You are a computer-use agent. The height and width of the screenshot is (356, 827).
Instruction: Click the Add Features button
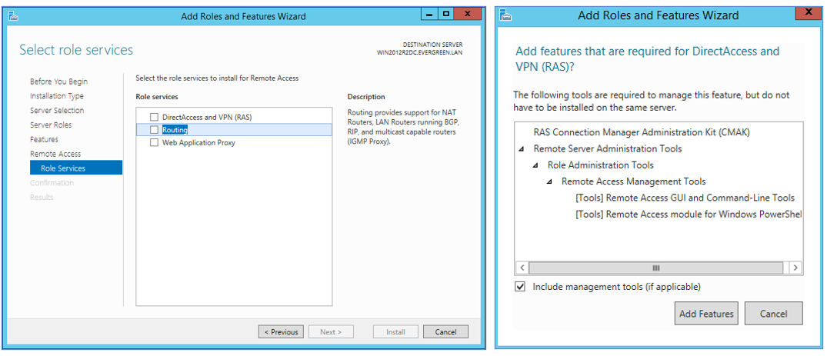pyautogui.click(x=706, y=314)
